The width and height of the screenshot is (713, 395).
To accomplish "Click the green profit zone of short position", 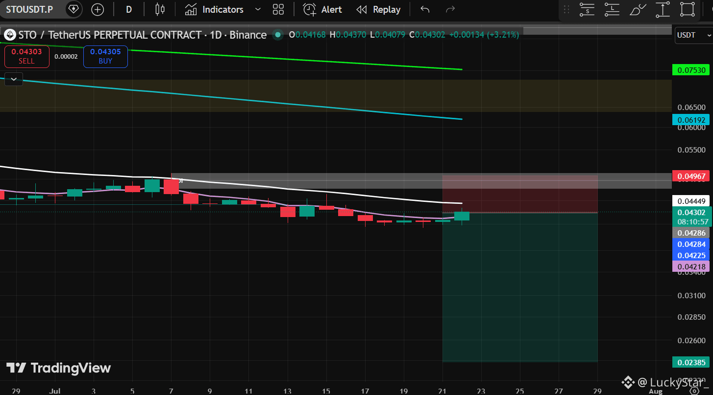I will click(x=520, y=287).
